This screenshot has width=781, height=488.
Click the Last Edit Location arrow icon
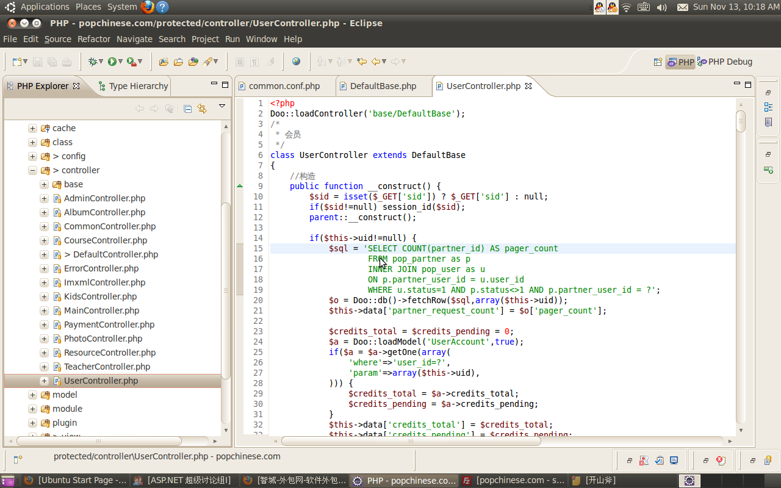coord(362,62)
